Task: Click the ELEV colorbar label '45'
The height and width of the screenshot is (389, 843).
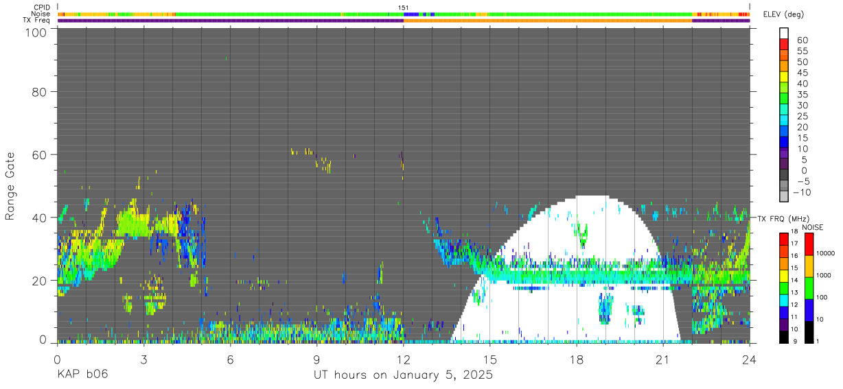Action: (x=802, y=73)
